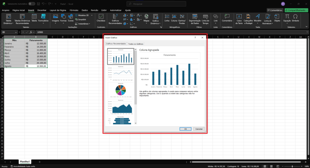Choose the clustered column chart thumbnail
Viewport: 310px width, 168px height.
coord(120,56)
